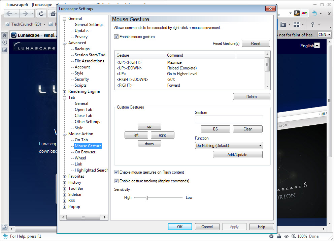The height and width of the screenshot is (241, 334).
Task: Search with the eBay icon in browser toolbar
Action: click(x=304, y=13)
